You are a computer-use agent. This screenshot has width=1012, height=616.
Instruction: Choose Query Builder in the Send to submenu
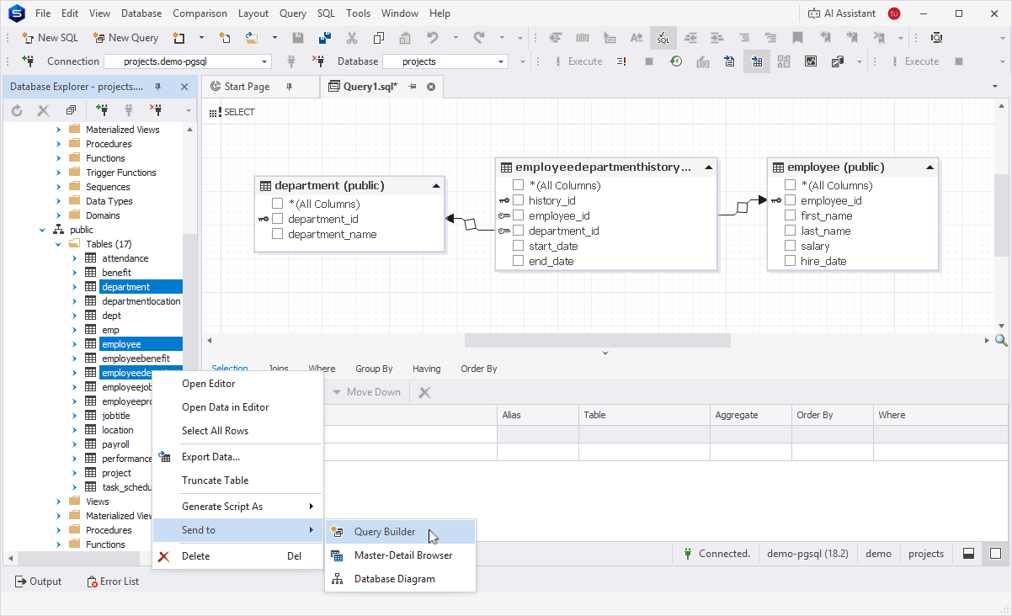coord(401,532)
